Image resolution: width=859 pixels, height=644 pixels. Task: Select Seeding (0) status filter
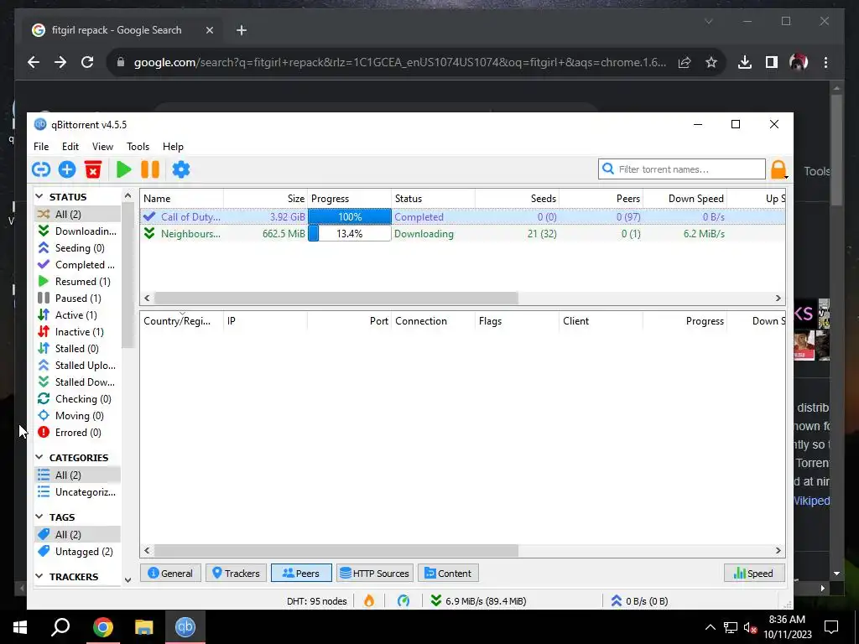tap(77, 248)
